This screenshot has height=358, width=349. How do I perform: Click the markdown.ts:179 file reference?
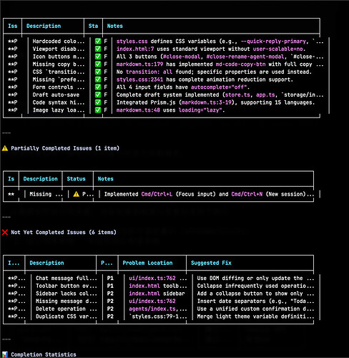pyautogui.click(x=139, y=64)
